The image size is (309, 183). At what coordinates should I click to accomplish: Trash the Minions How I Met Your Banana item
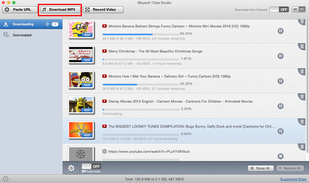pos(302,71)
